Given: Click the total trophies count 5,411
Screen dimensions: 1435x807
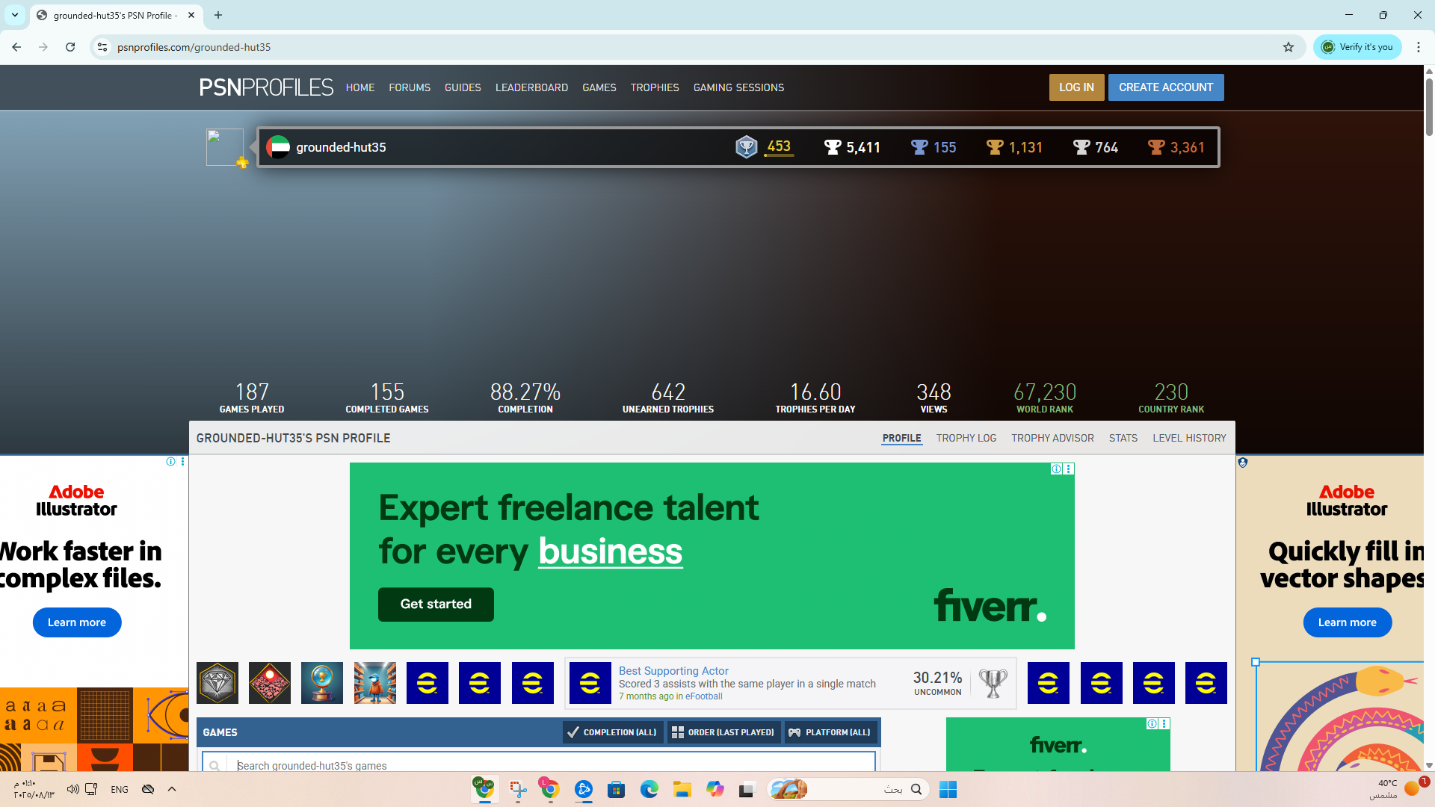Looking at the screenshot, I should point(852,147).
